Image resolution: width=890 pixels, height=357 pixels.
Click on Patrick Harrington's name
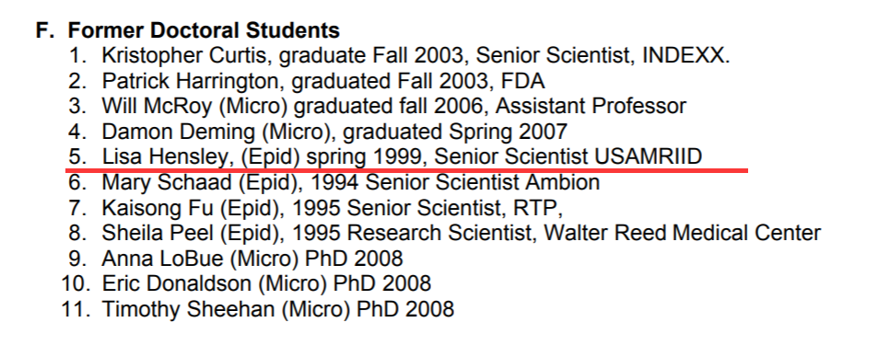[x=191, y=82]
